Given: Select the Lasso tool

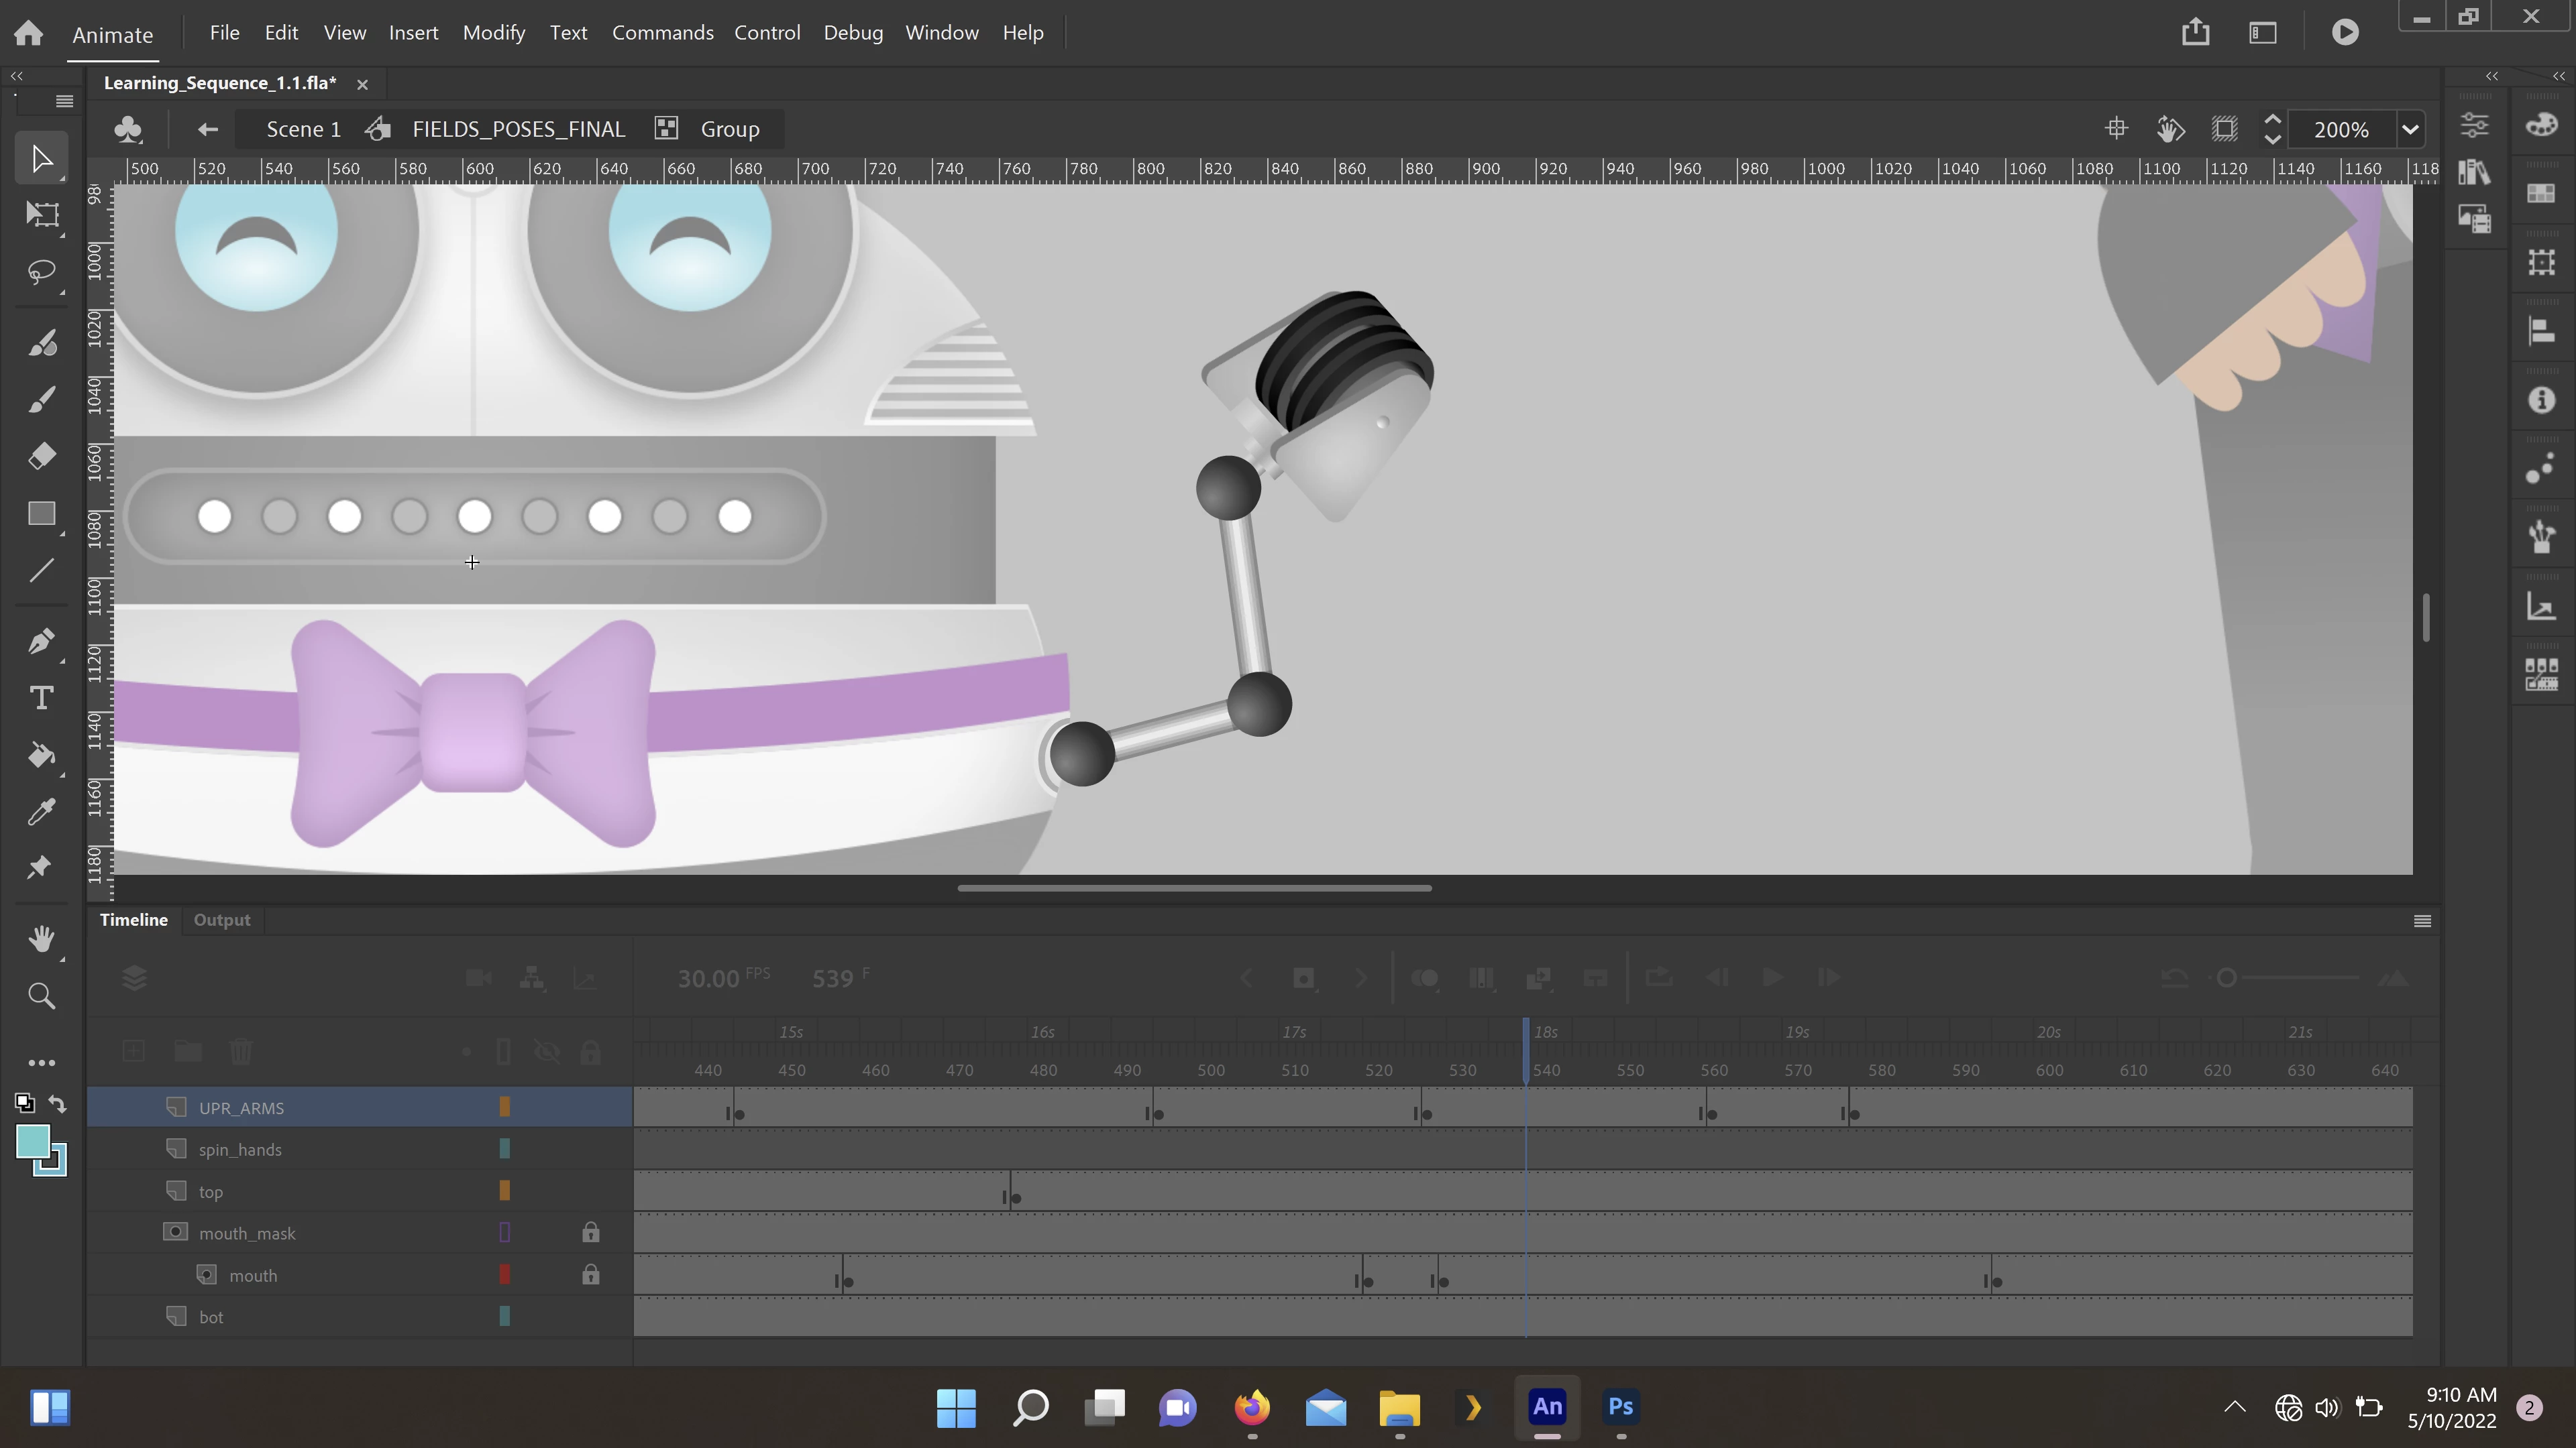Looking at the screenshot, I should [42, 271].
